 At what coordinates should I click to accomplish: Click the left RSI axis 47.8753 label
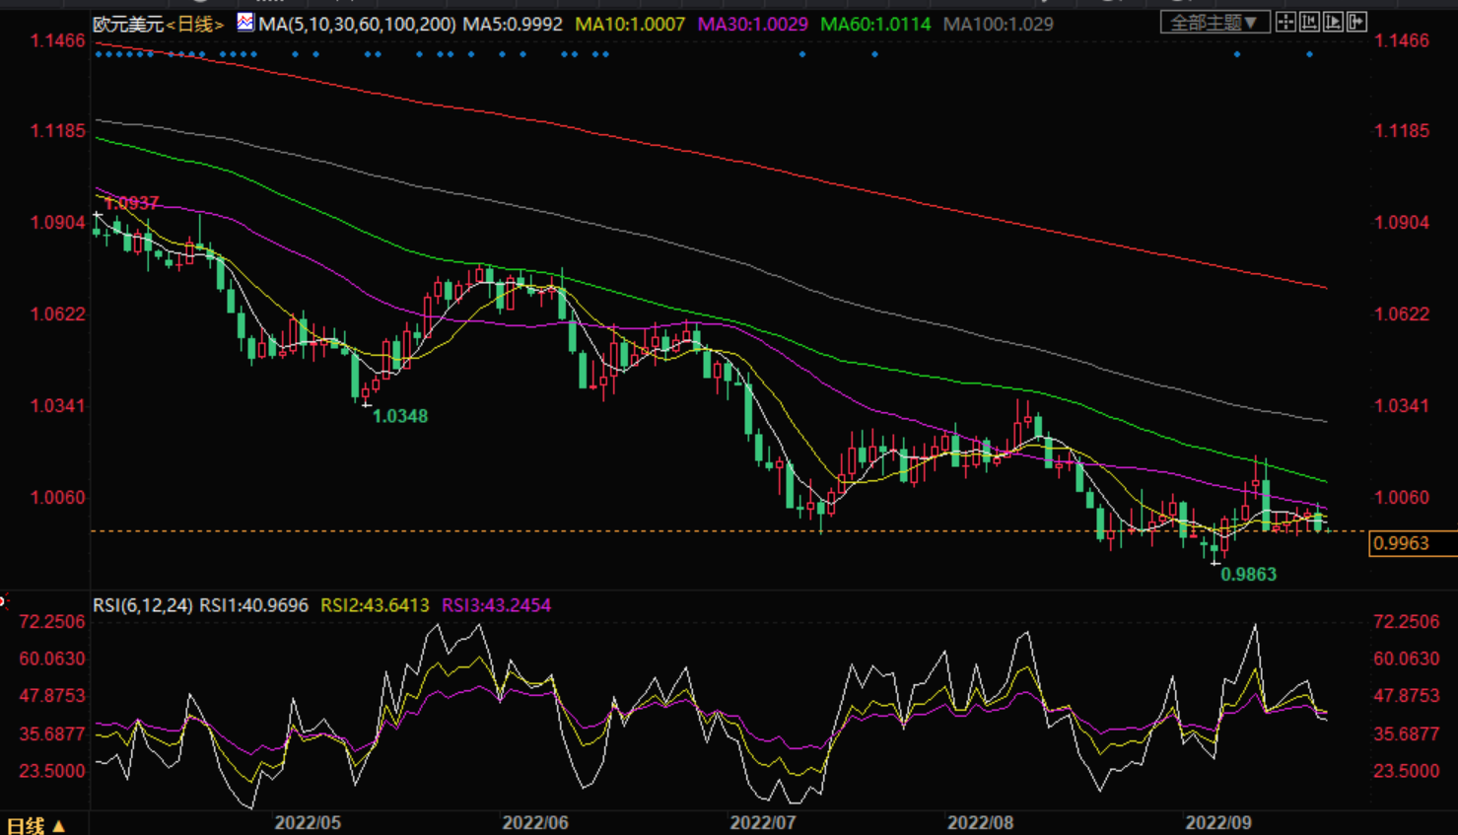[52, 695]
